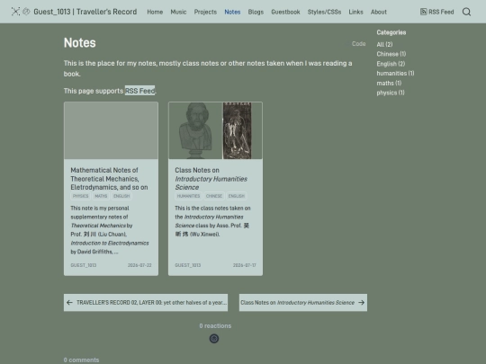Screen dimensions: 486x364
Task: Open the Mathematical Notes of Theoretical Mechanics title
Action: pyautogui.click(x=109, y=179)
